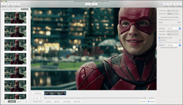Screen dimensions: 183x105
Task: Click the Frame Count stepper arrows
Action: [180, 11]
